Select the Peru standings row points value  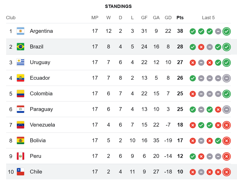pyautogui.click(x=180, y=156)
